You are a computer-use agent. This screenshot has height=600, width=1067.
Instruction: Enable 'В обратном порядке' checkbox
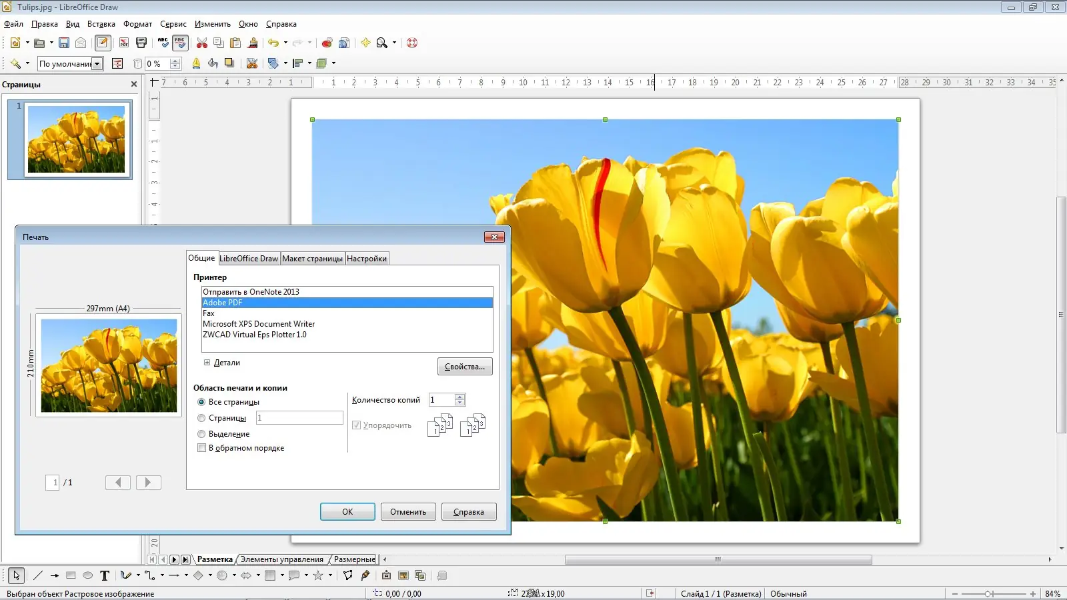(x=201, y=448)
